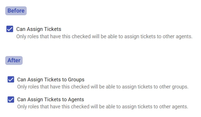Click the word Agents in the permission title
Viewport: 201px width, 117px height.
76,100
